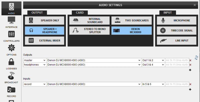200x102 pixels.
Task: Click the refresh audio devices icon
Action: click(196, 58)
